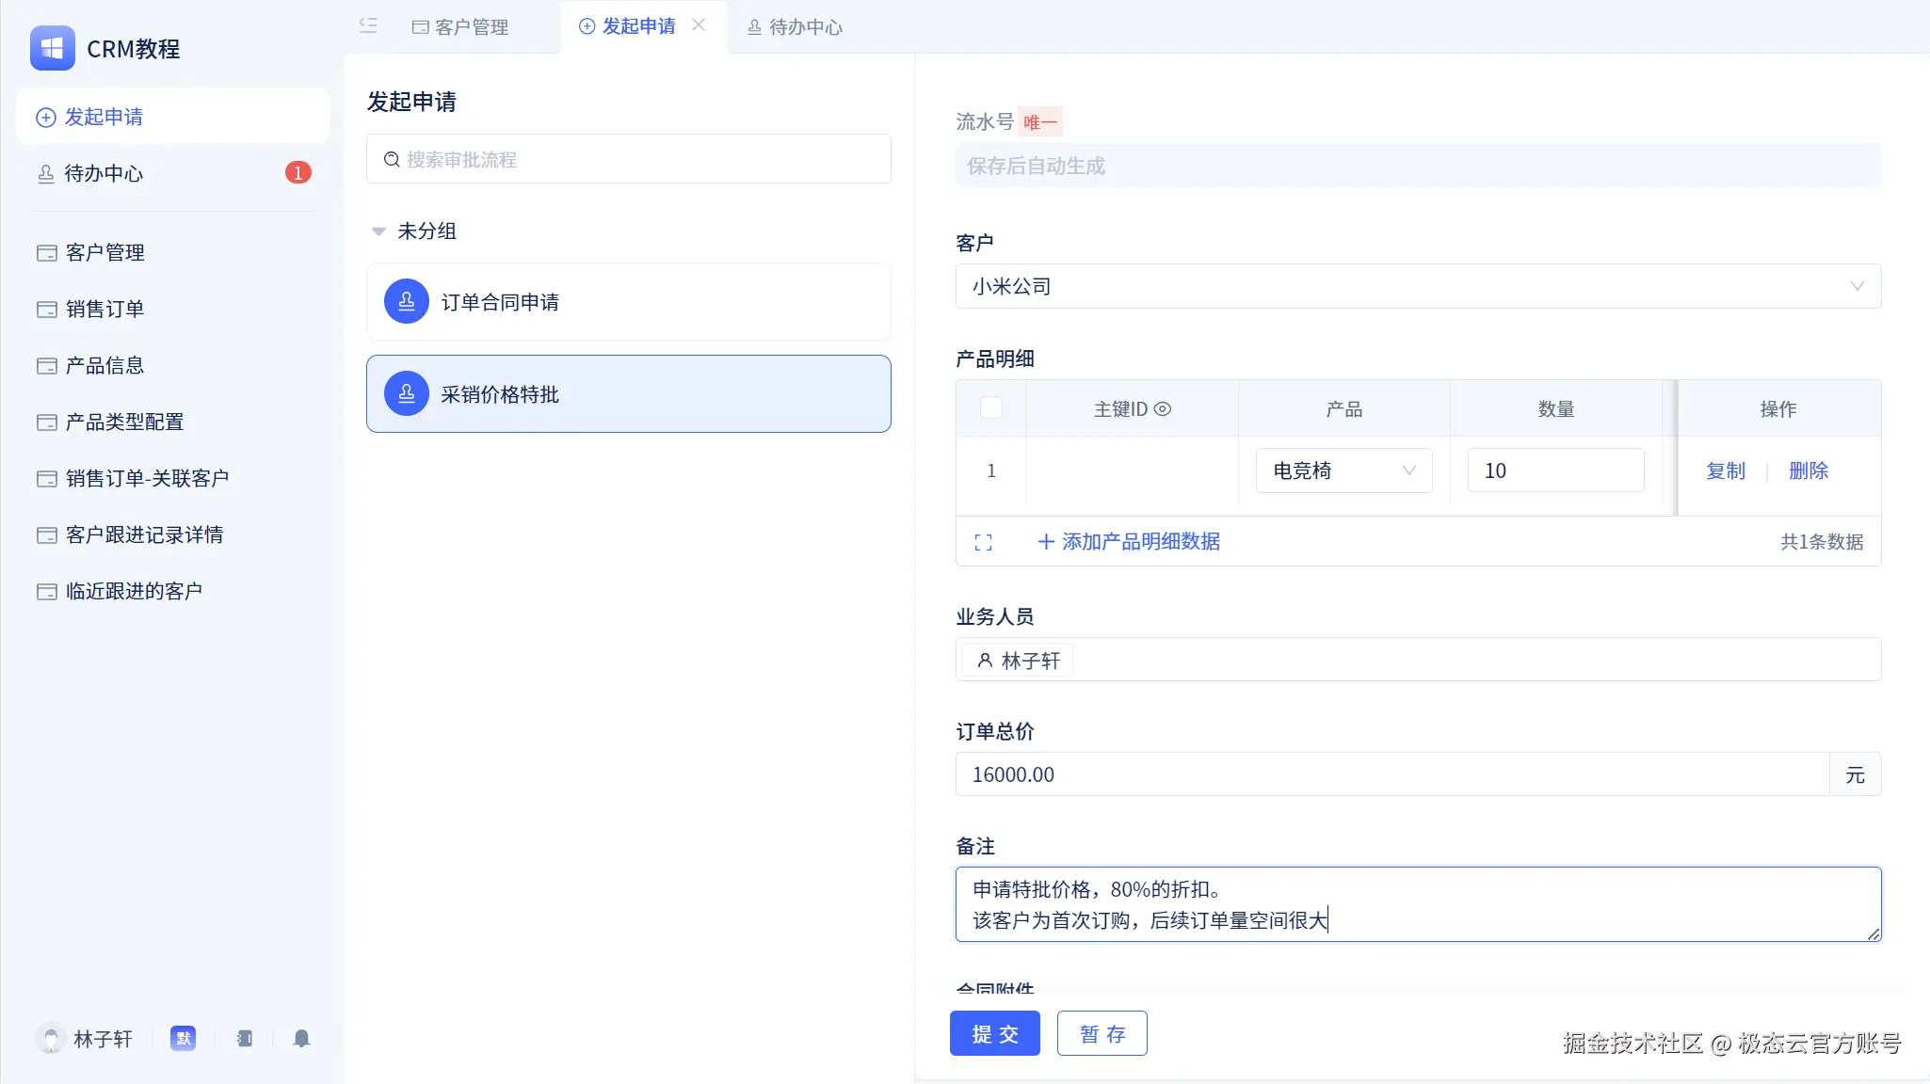Click the CRM教程 app logo
Viewport: 1930px width, 1084px height.
53,48
